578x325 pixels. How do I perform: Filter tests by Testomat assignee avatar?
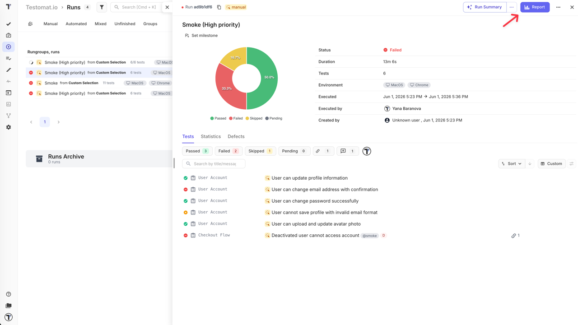click(367, 151)
